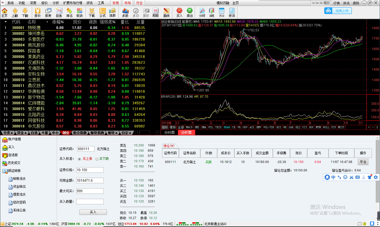Toggle the BRAR indicator
The image size is (380, 227).
coord(227,127)
